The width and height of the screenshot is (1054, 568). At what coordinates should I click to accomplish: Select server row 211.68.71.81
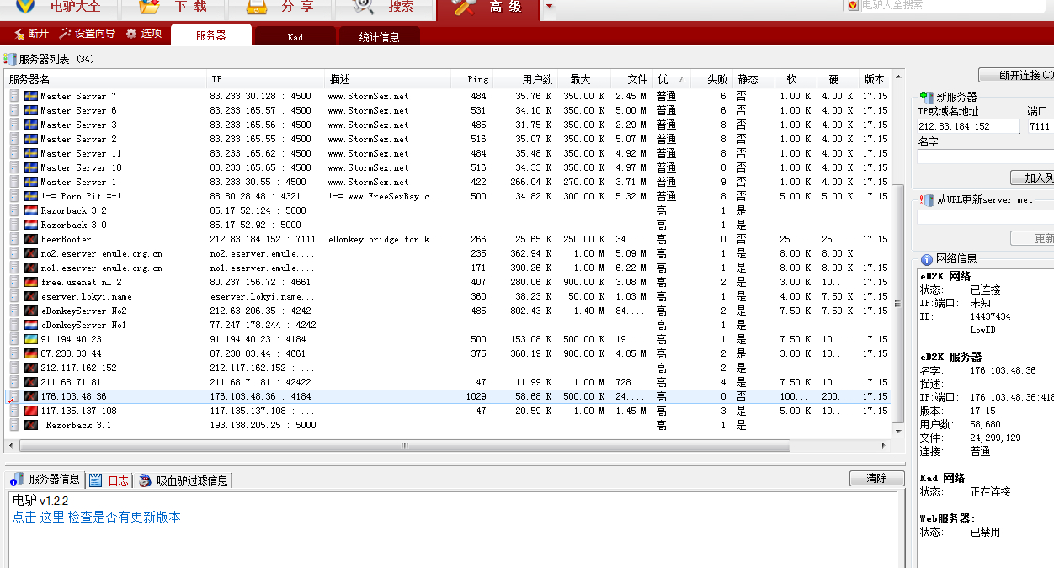448,382
